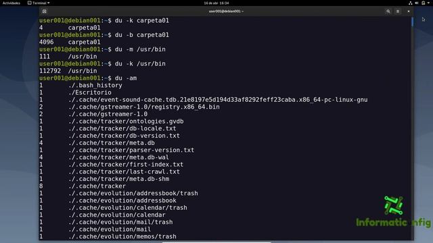Screen dimensions: 433x243
Task: Open the clock and calendar showing 16:34
Action: tap(216, 3)
